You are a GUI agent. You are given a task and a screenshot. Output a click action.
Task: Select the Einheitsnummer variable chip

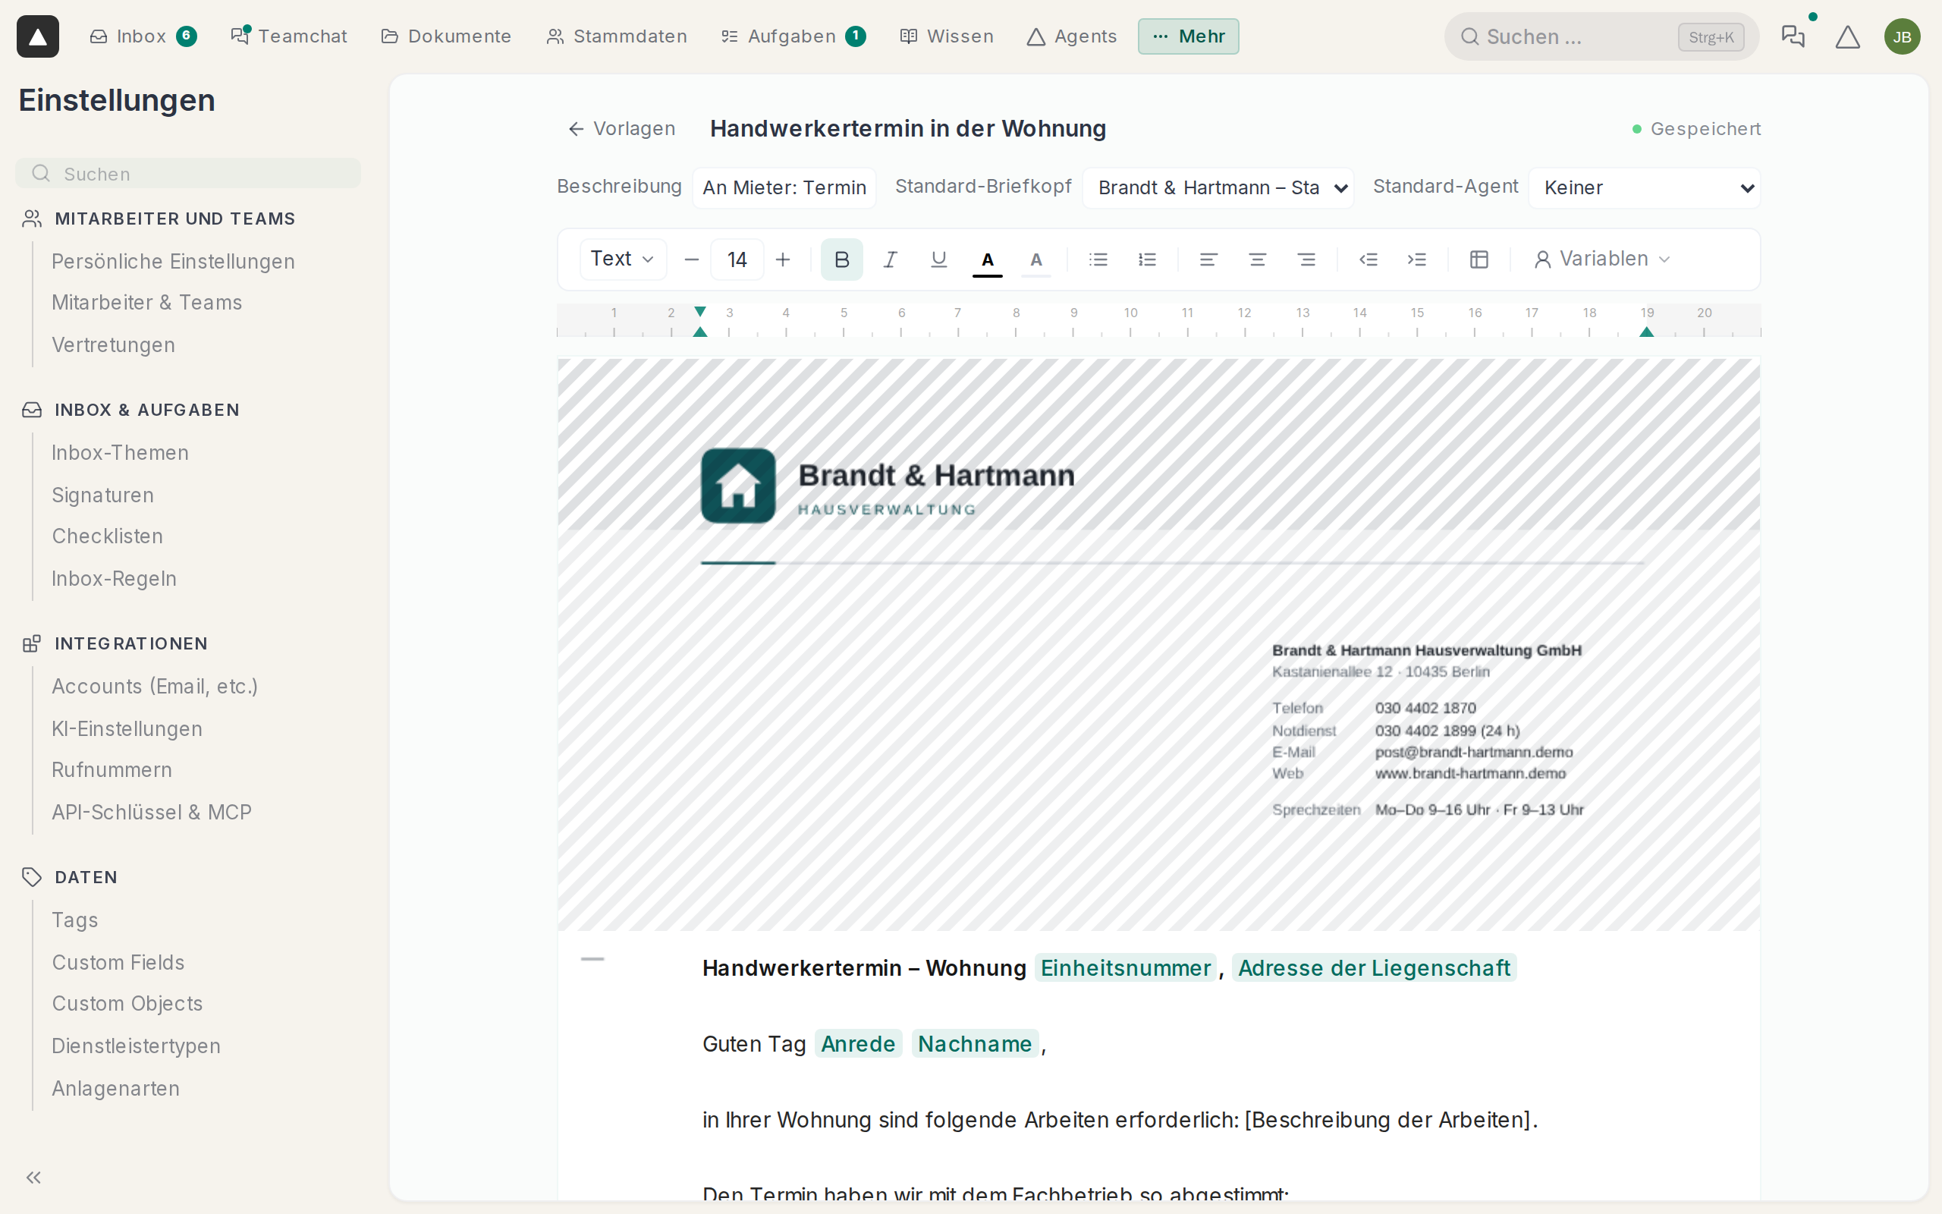coord(1125,967)
